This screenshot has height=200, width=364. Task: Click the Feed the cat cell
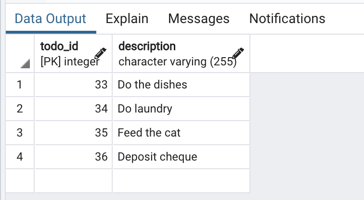point(182,133)
